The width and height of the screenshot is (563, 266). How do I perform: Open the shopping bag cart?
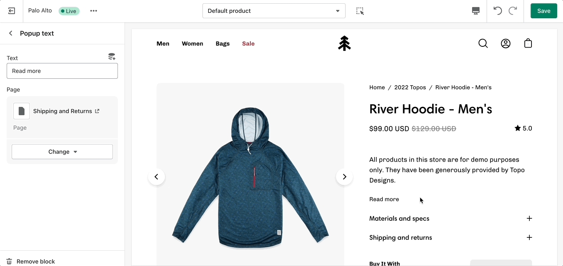[528, 44]
